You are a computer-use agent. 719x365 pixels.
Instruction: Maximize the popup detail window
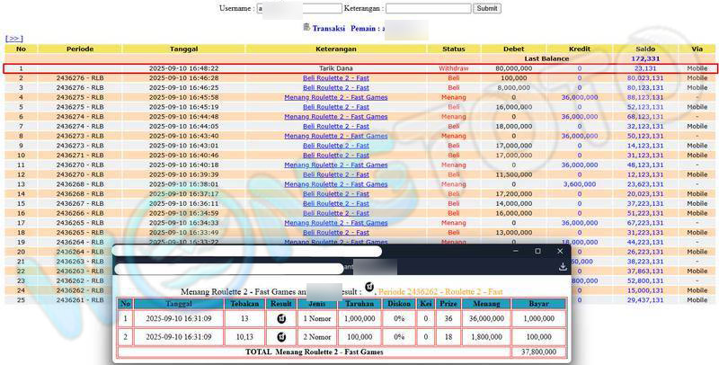[537, 251]
